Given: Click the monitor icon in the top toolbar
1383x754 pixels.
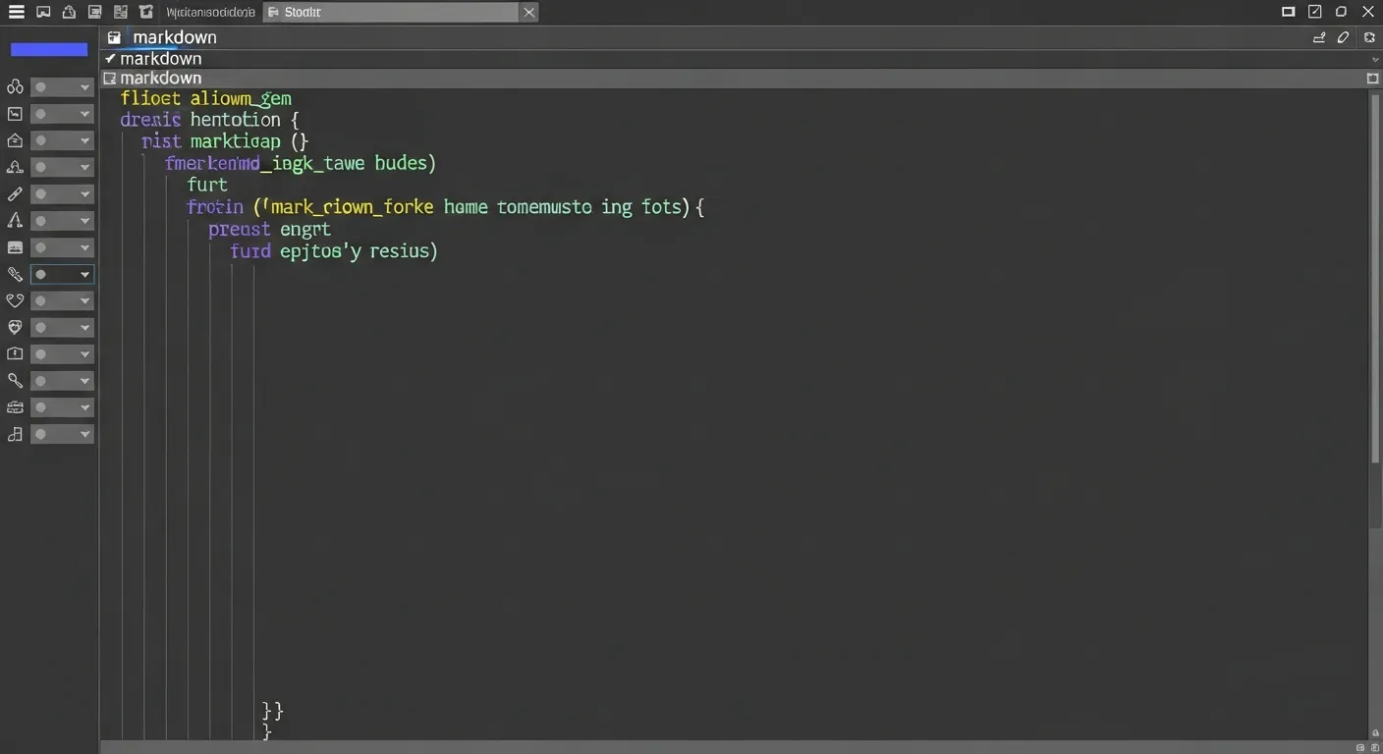Looking at the screenshot, I should click(x=43, y=12).
